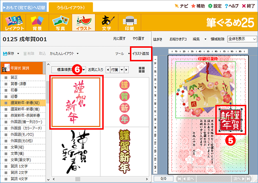The width and height of the screenshot is (258, 183).
Task: Click the イラスト追加 button
Action: 141,53
